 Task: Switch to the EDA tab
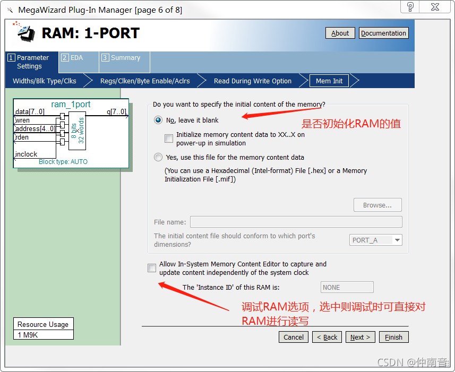tap(79, 62)
